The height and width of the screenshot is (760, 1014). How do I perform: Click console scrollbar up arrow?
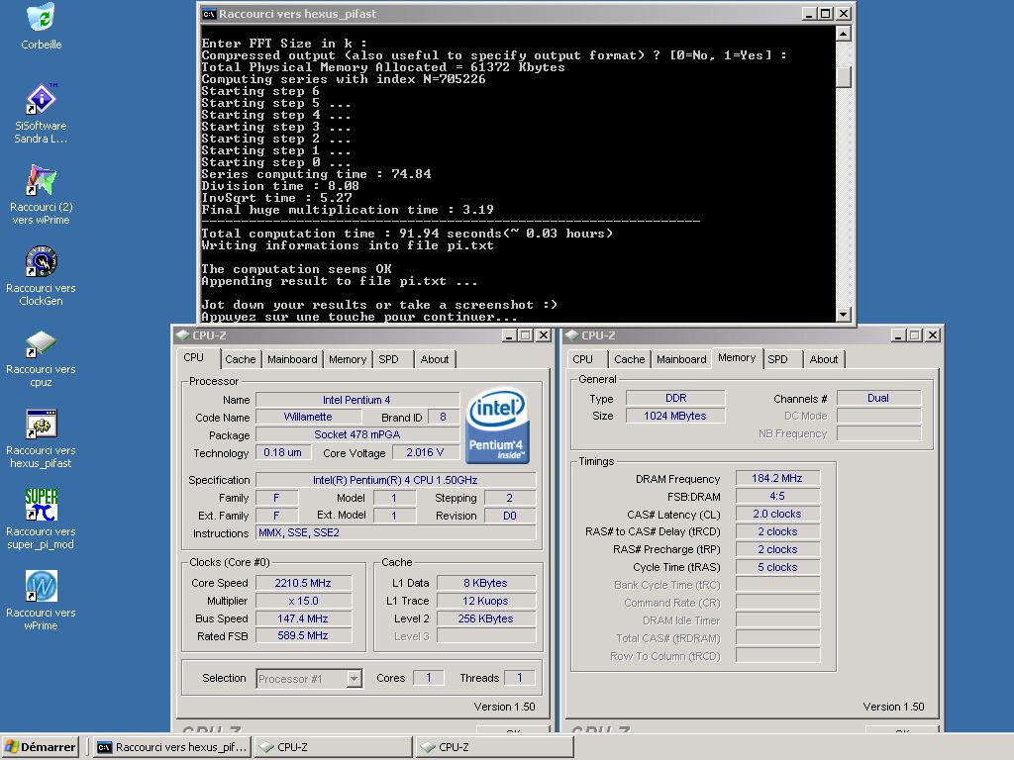pos(844,34)
